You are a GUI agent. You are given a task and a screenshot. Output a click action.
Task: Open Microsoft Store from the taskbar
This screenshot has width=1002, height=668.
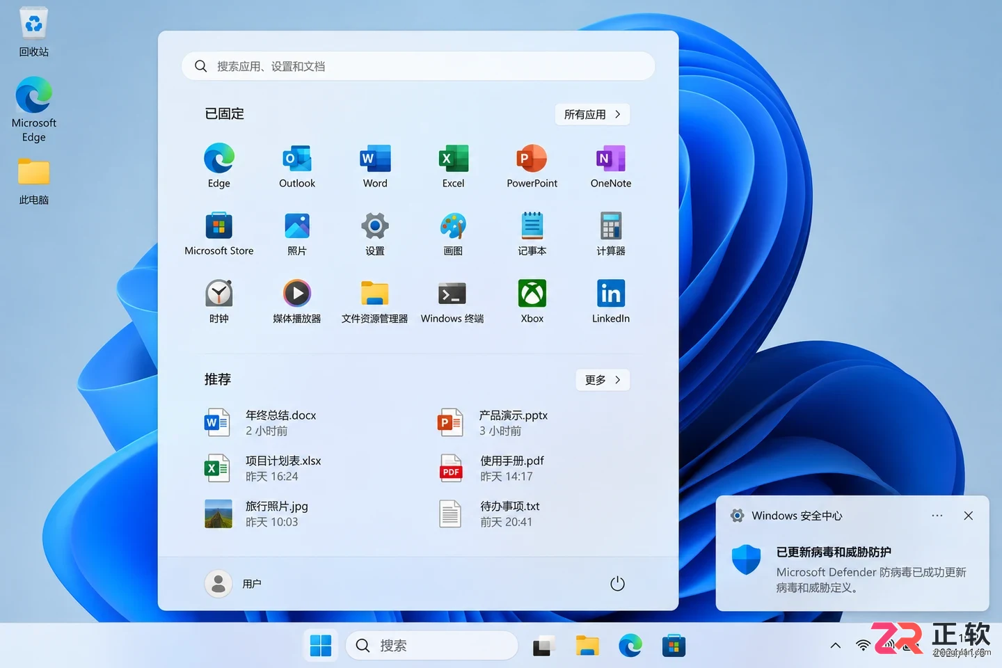[x=674, y=646]
